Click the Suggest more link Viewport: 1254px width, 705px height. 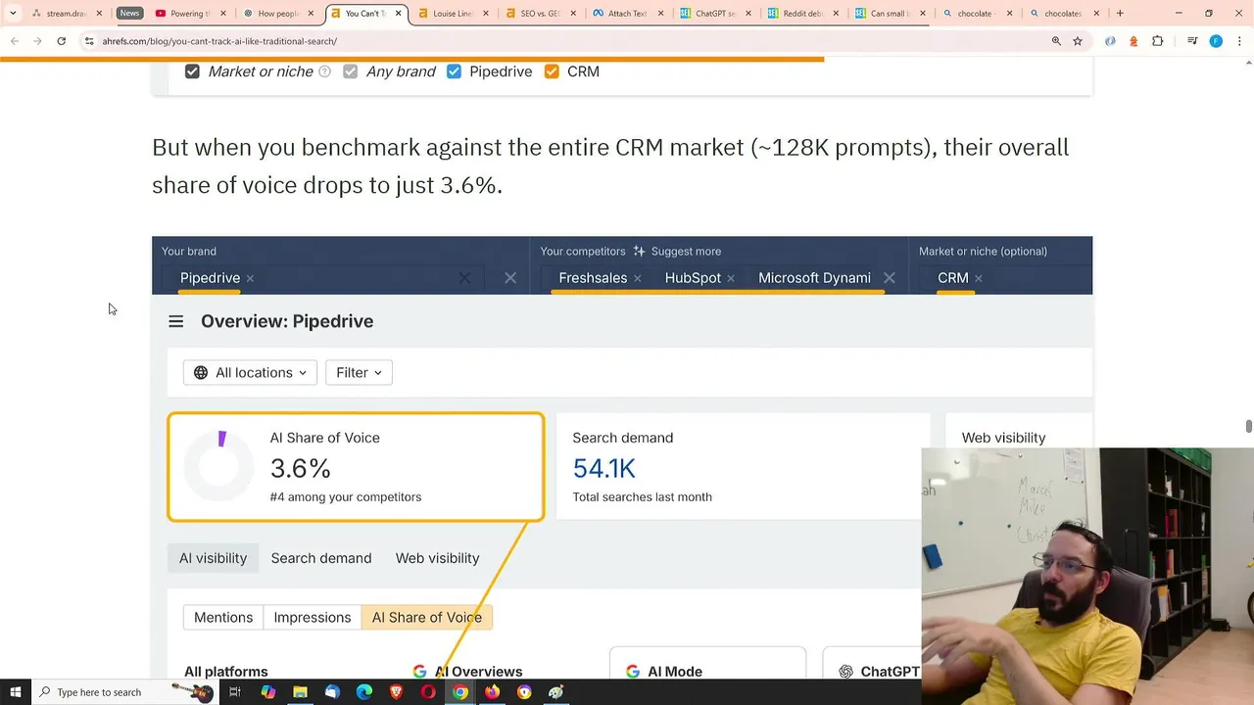[686, 251]
